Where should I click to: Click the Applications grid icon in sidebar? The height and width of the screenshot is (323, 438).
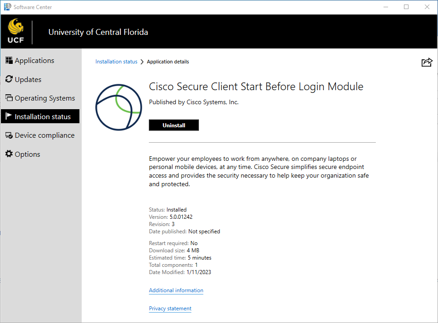(x=9, y=60)
